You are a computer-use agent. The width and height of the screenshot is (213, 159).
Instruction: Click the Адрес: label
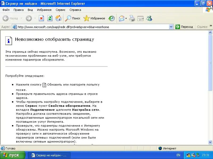(6, 27)
